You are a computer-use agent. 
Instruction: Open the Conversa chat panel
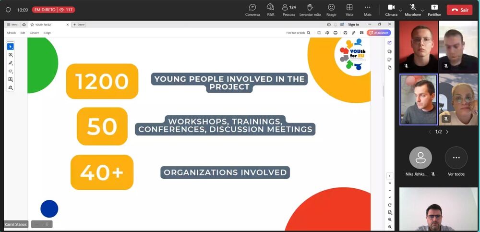pos(252,10)
